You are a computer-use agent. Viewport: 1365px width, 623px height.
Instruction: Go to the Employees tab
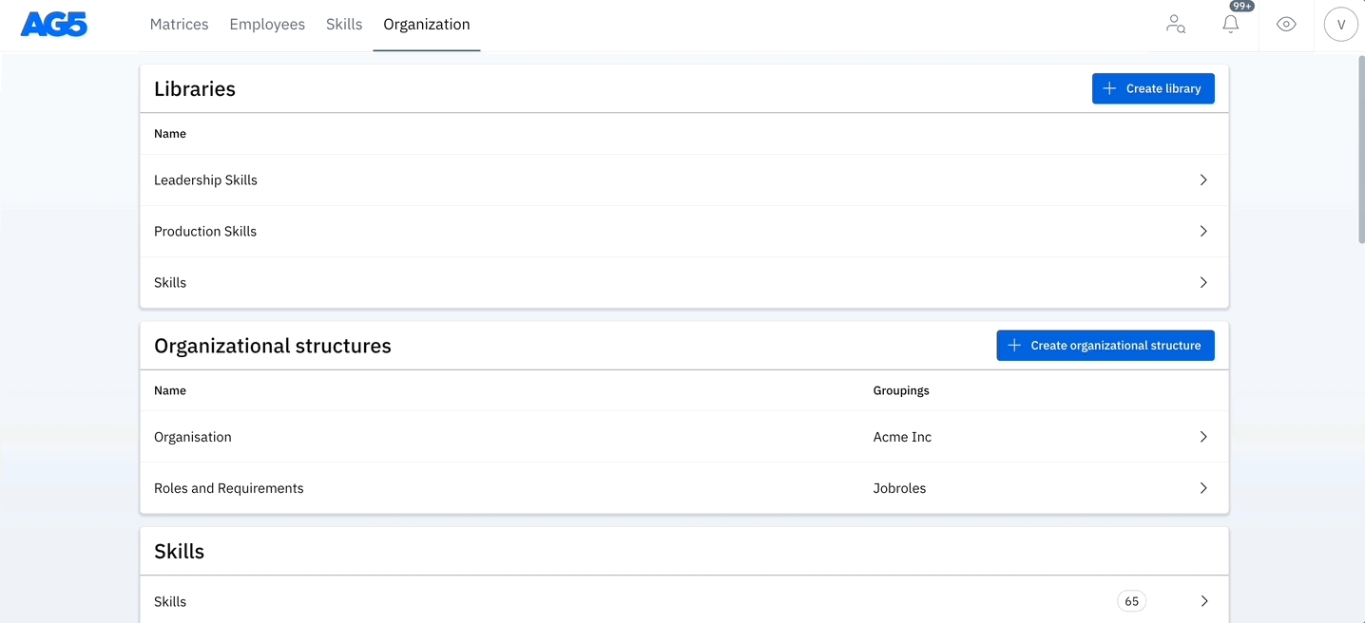tap(267, 25)
